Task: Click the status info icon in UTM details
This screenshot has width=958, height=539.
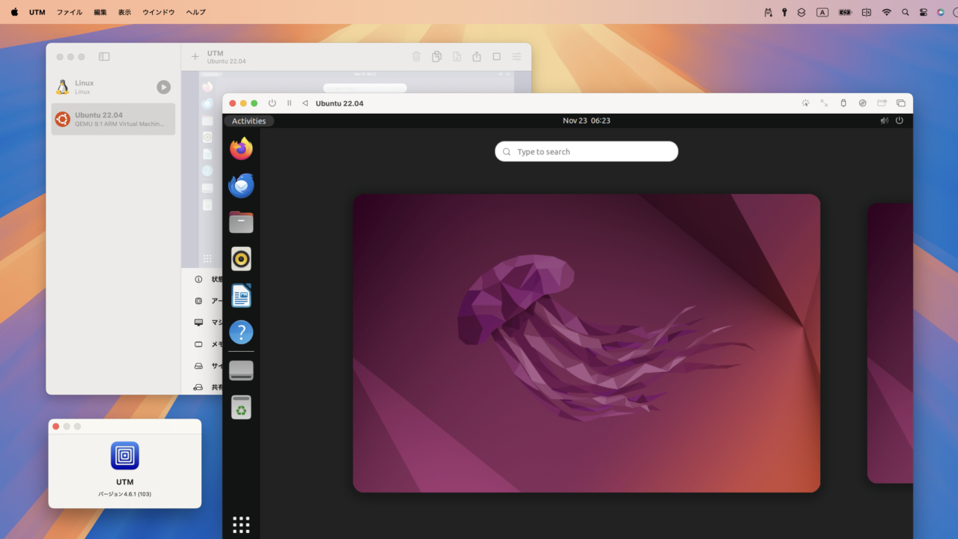Action: coord(198,279)
